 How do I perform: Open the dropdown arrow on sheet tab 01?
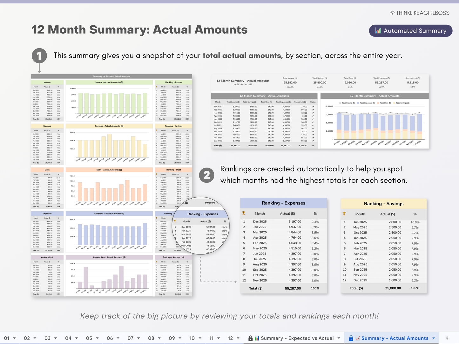[x=14, y=338]
